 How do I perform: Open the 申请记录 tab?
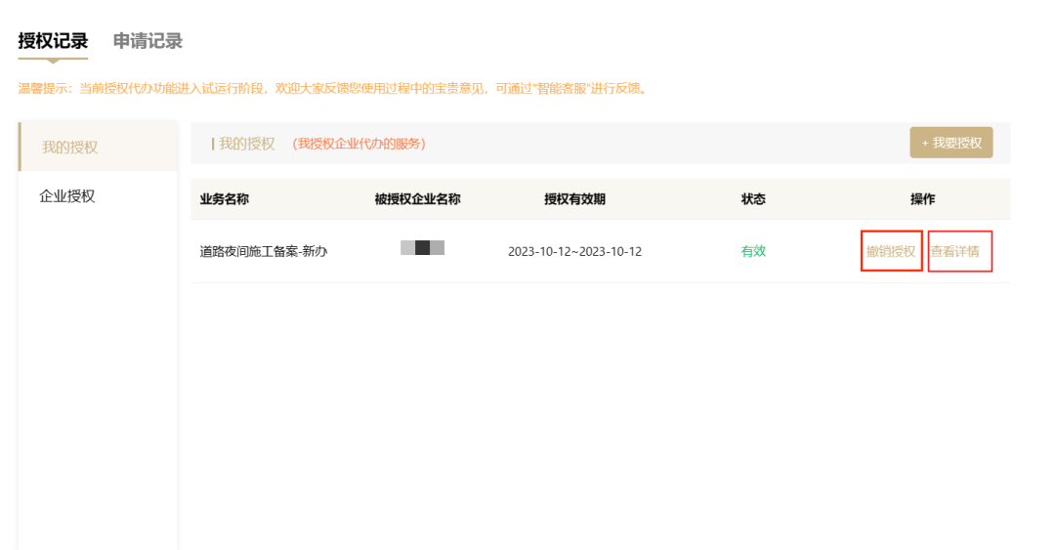148,41
